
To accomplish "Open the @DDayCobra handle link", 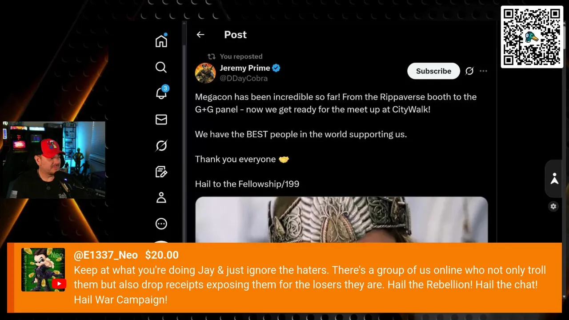I will click(244, 78).
